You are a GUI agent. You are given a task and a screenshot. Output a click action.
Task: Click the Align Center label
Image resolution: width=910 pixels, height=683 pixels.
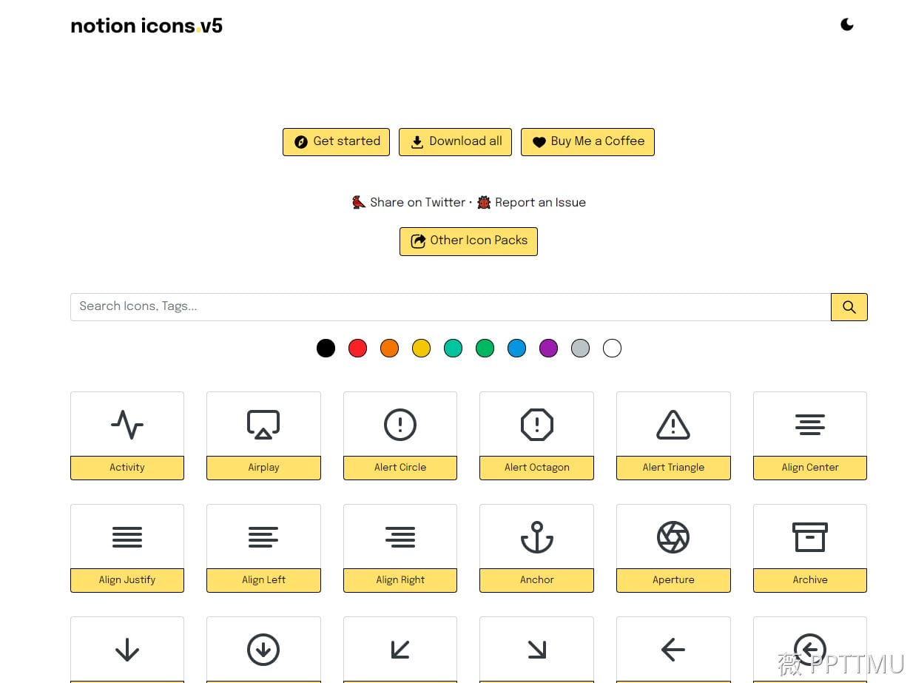[x=810, y=468]
